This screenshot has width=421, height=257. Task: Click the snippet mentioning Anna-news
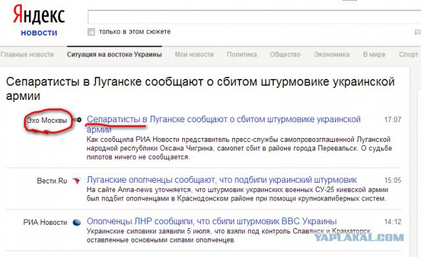237,194
